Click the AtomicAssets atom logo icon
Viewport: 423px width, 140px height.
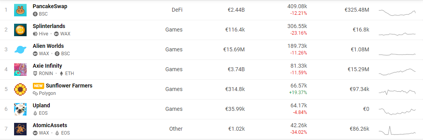(x=20, y=129)
